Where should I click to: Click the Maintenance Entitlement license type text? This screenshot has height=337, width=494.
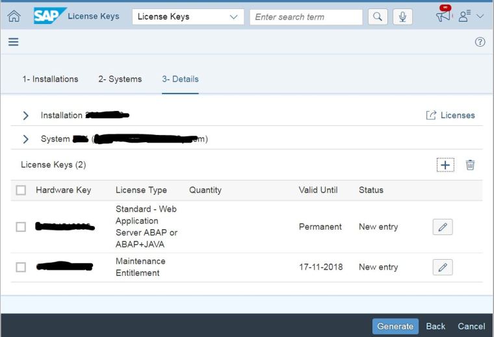[140, 267]
